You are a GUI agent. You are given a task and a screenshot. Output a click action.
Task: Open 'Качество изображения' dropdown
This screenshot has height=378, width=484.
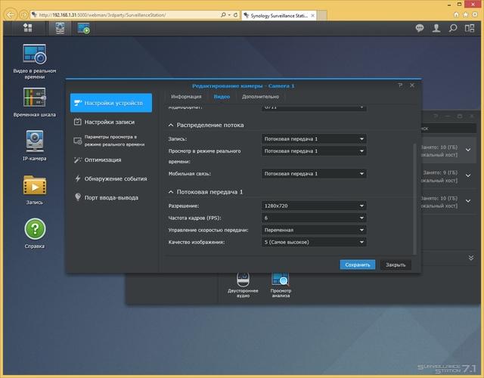click(314, 242)
